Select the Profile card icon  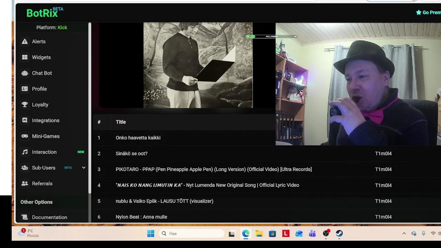[24, 89]
